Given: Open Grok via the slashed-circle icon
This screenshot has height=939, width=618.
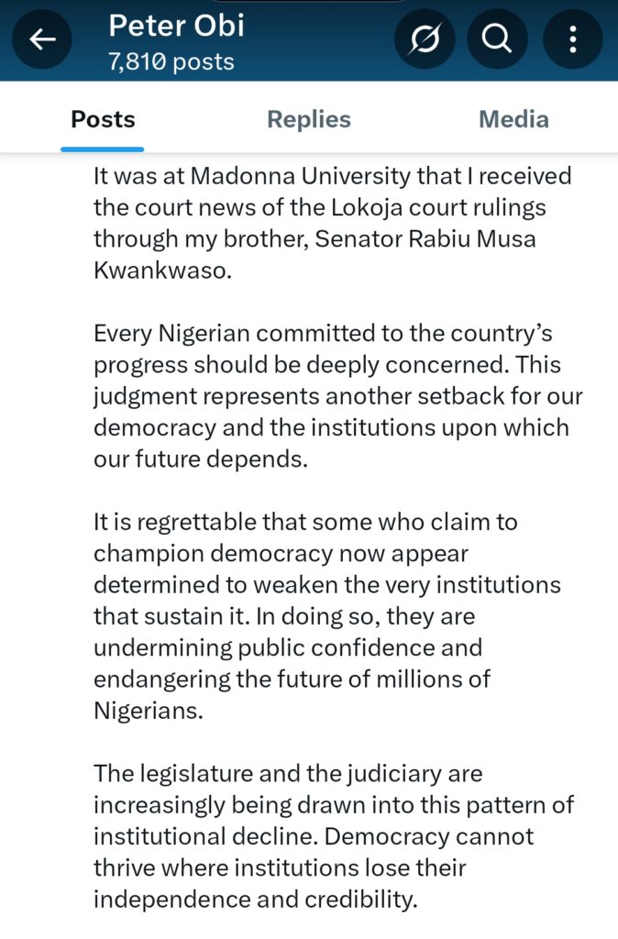Looking at the screenshot, I should [x=425, y=39].
